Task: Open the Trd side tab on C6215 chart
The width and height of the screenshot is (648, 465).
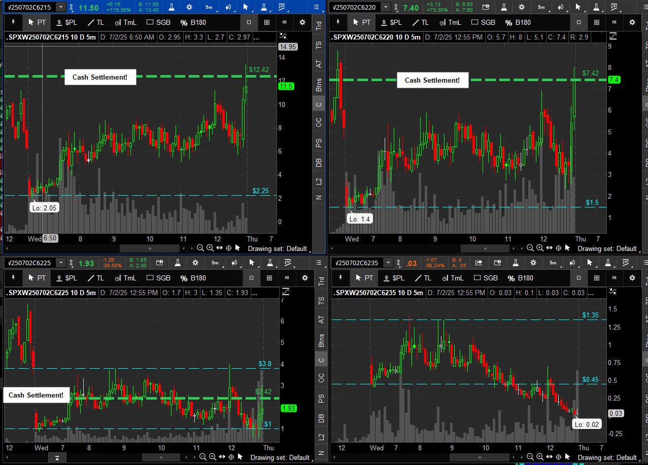Action: click(319, 25)
